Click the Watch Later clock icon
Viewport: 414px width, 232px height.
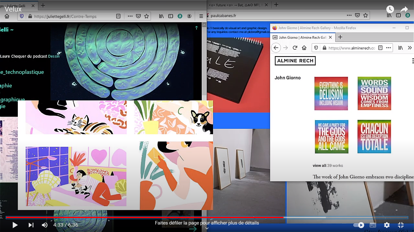[390, 9]
